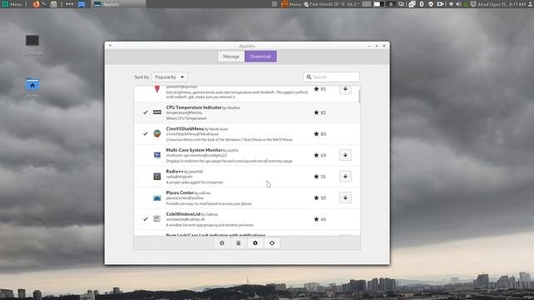This screenshot has width=534, height=300.
Task: Open the Menu button at the left of the panel
Action: click(x=12, y=4)
